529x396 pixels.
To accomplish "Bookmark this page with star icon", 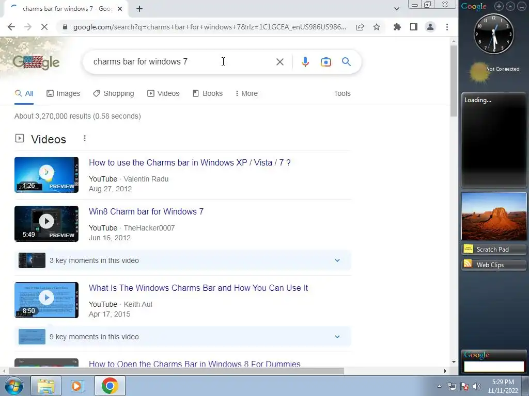I will tap(377, 27).
